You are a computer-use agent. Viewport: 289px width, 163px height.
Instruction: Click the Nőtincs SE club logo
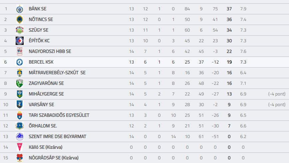click(x=20, y=20)
